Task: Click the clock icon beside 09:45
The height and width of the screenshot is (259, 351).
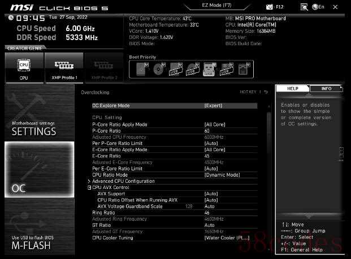Action: click(11, 17)
